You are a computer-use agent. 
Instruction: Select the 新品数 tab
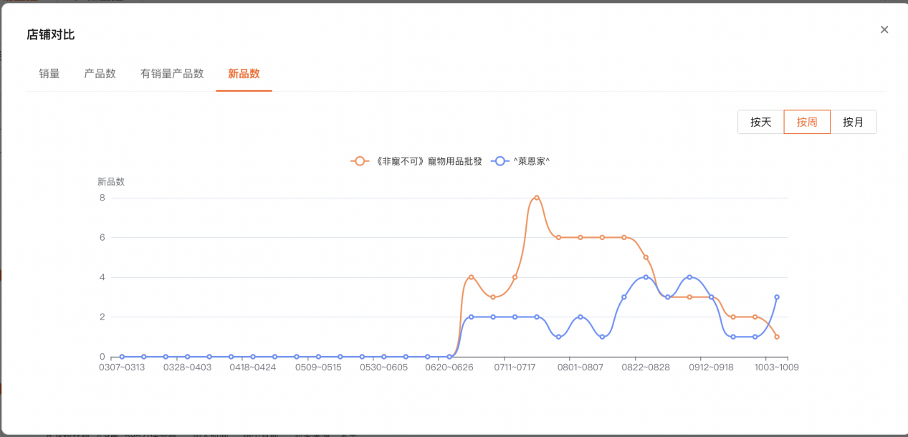point(244,74)
